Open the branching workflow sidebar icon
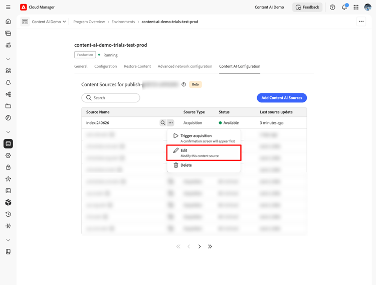The image size is (376, 285). pos(8,94)
